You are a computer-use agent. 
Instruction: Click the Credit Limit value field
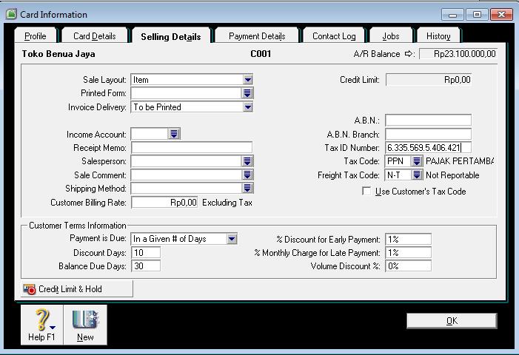(x=429, y=80)
